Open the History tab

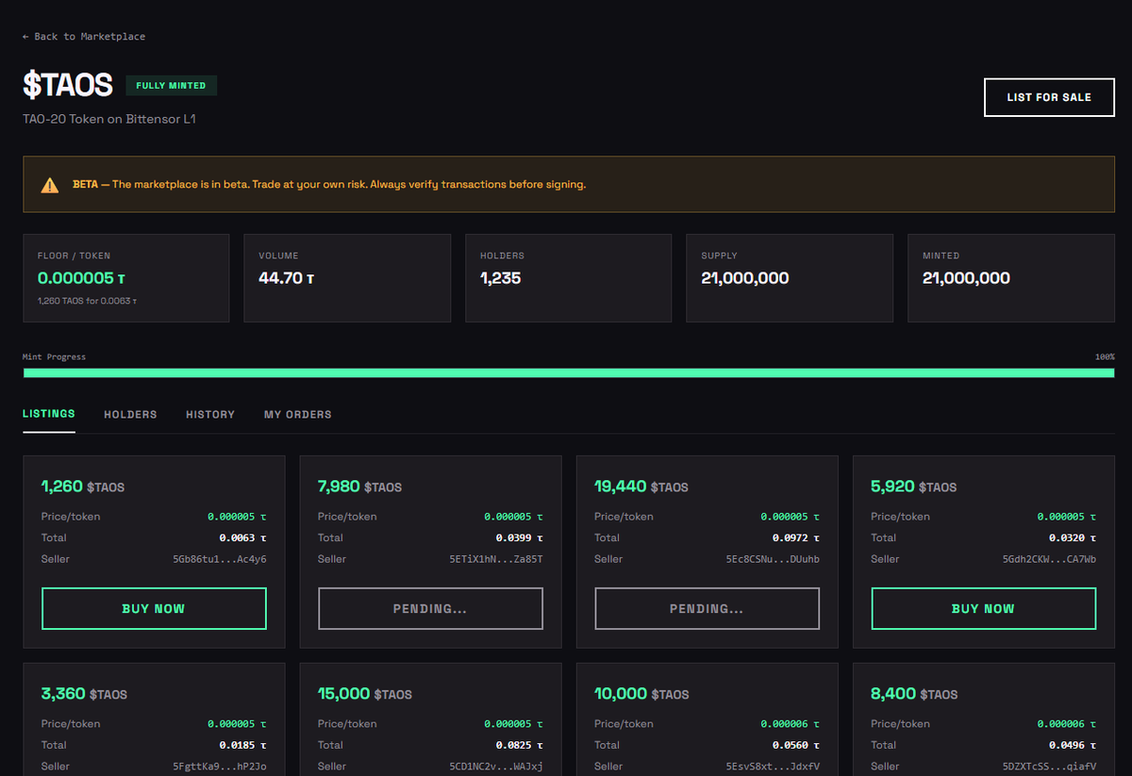210,414
